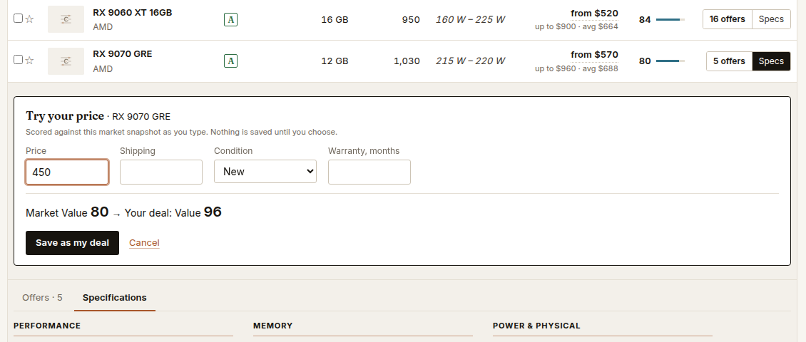This screenshot has height=342, width=806.
Task: Show 5 offers for RX 9070 GRE
Action: click(729, 61)
